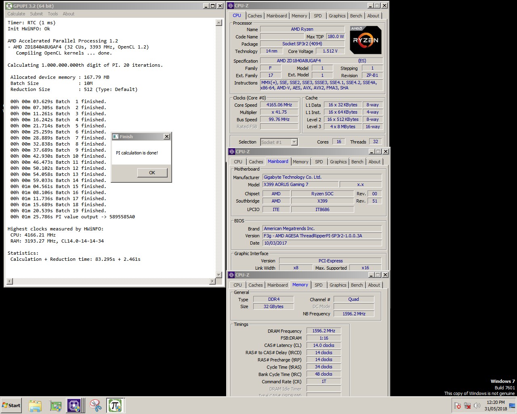
Task: Select Bench tab in the Mainboard CPU-Z window
Action: pyautogui.click(x=357, y=162)
